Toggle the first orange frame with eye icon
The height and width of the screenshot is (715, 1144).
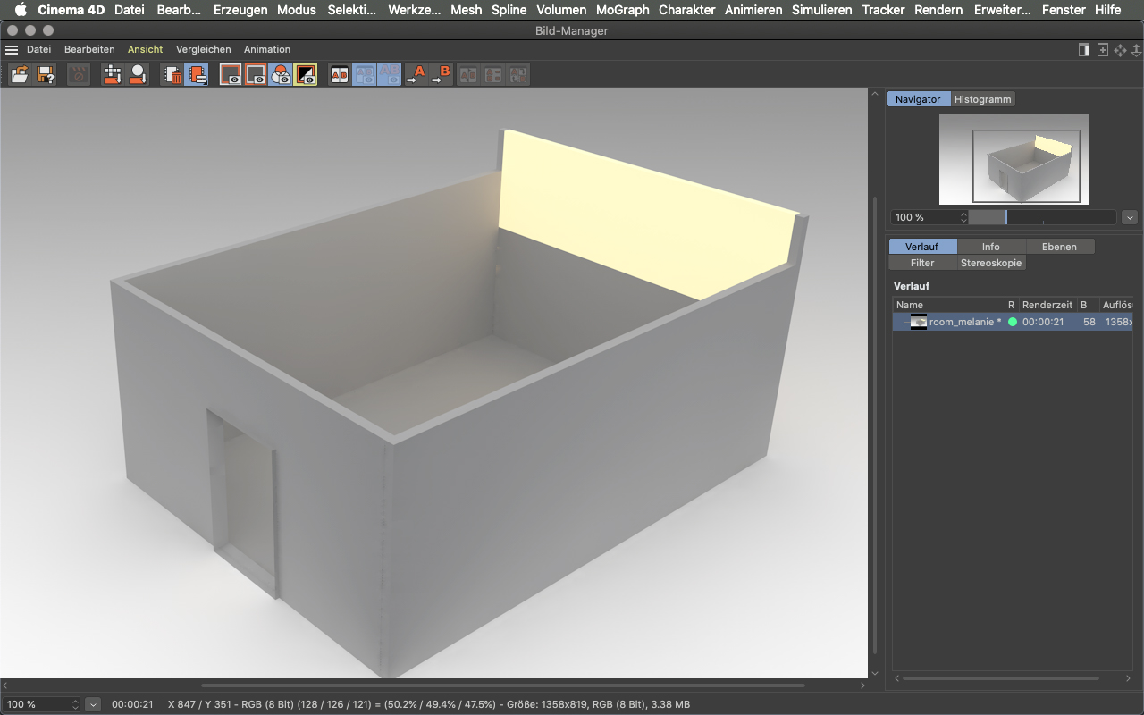[x=231, y=75]
